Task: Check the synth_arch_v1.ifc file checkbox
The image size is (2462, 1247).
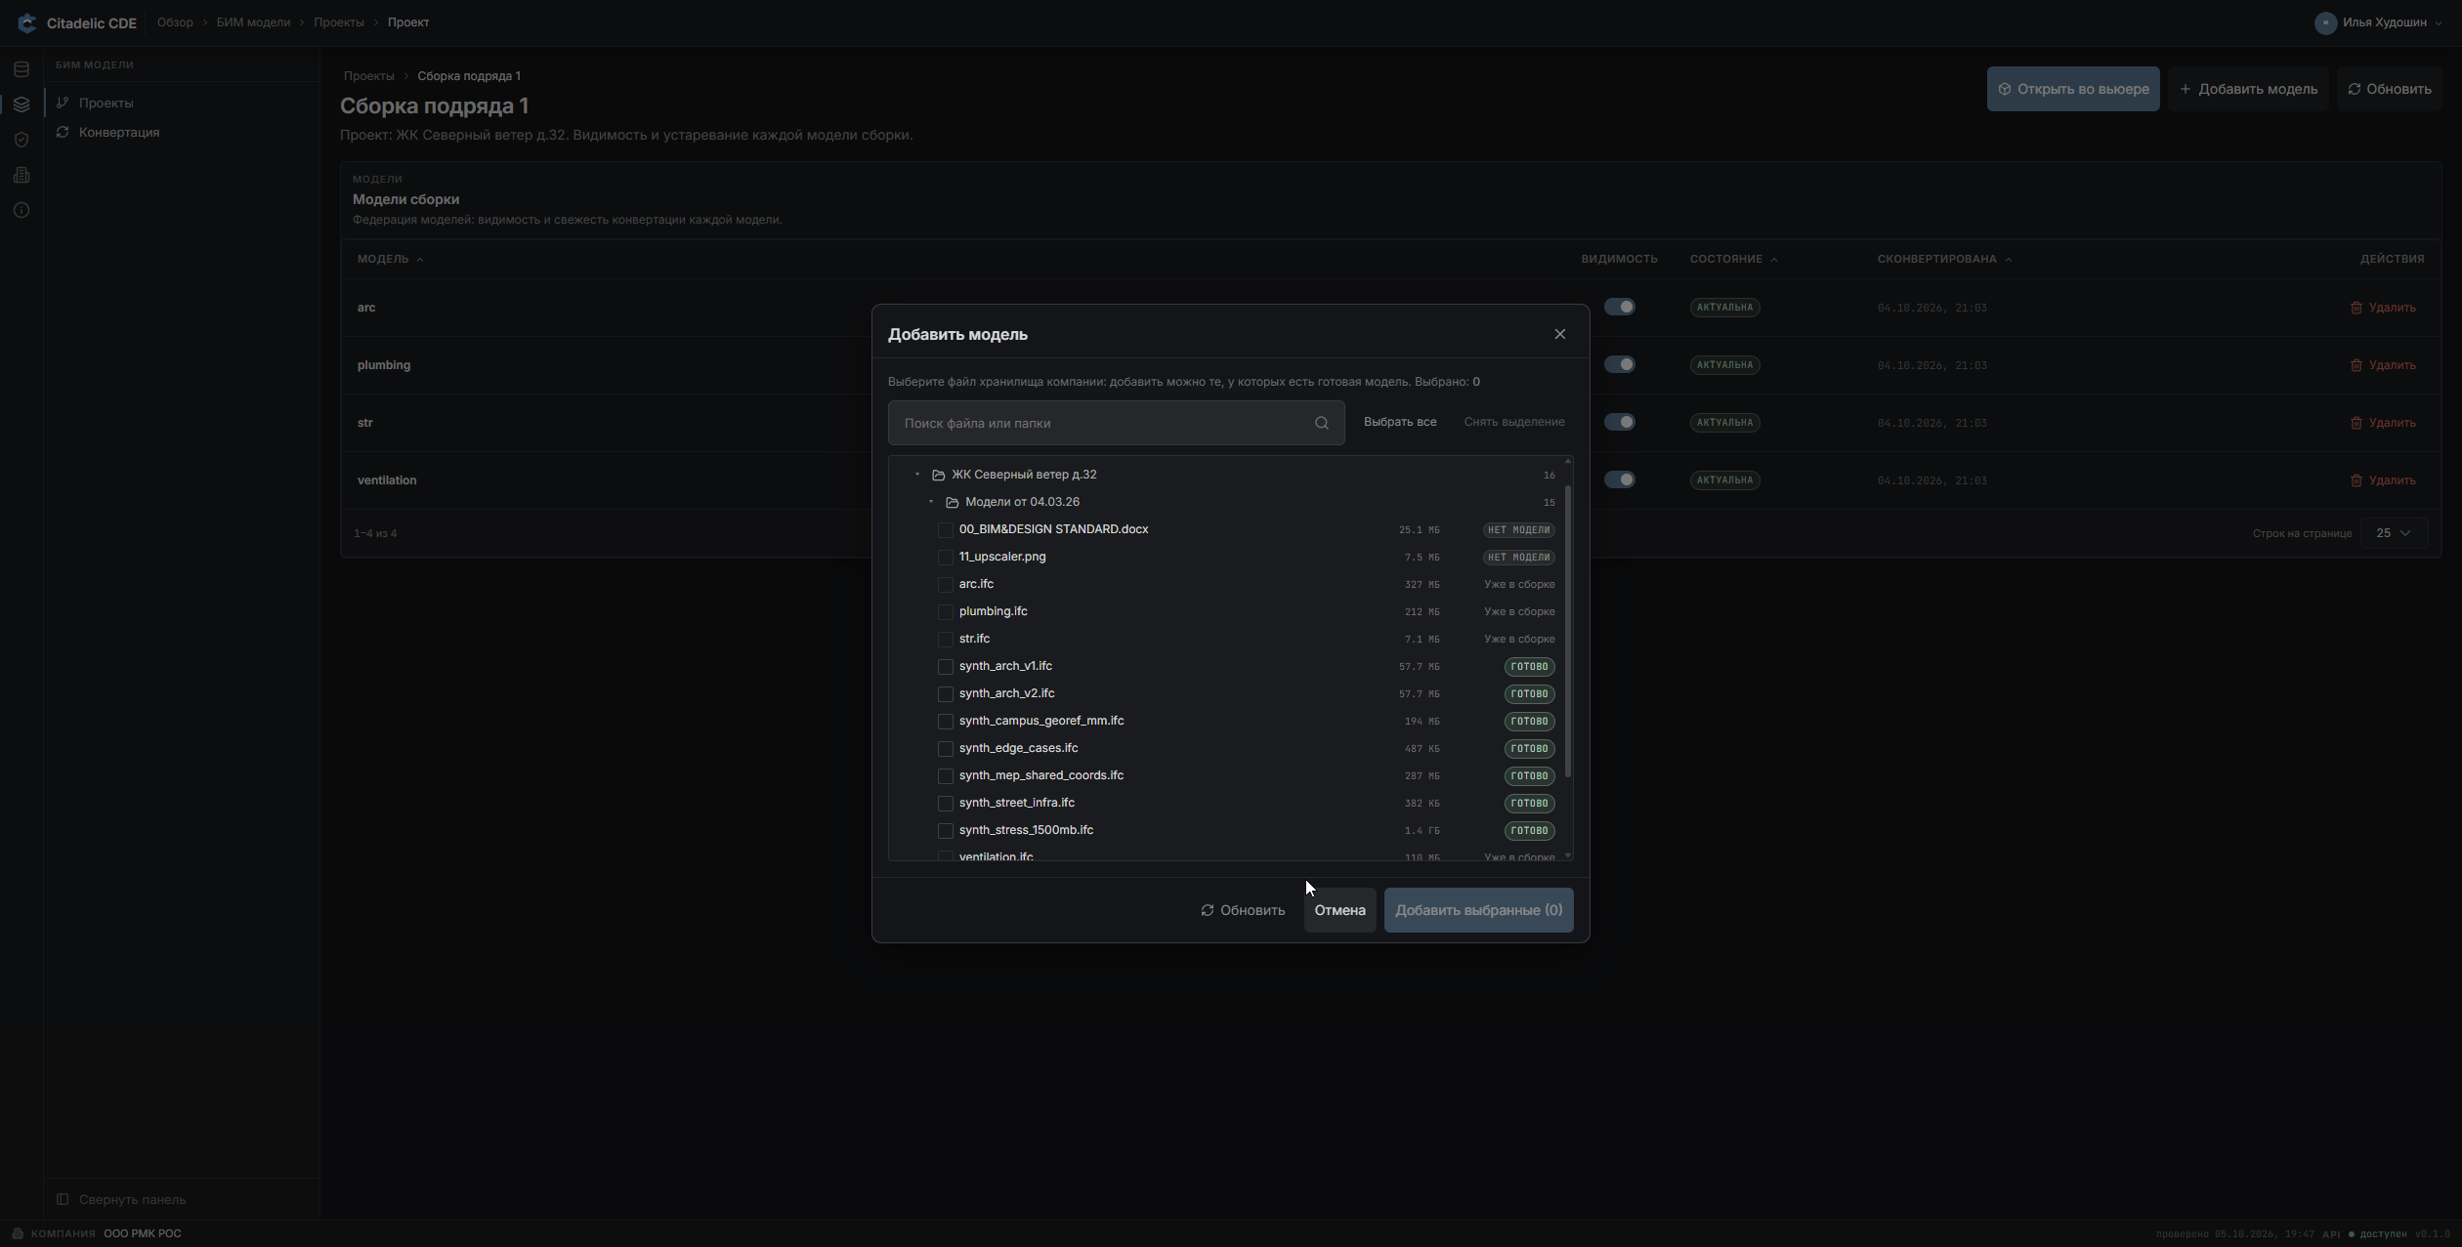Action: 945,667
